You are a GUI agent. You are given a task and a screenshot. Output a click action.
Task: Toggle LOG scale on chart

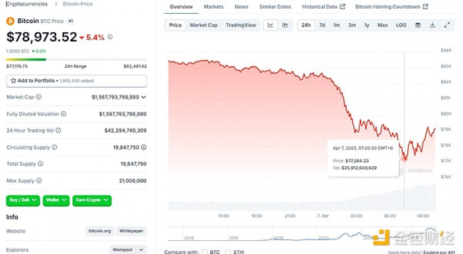coord(401,25)
